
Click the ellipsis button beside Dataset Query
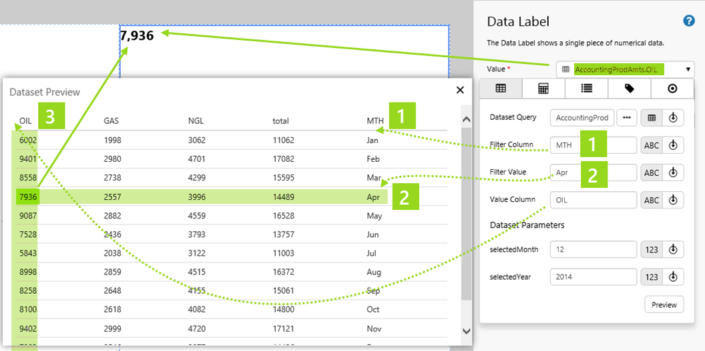(626, 118)
